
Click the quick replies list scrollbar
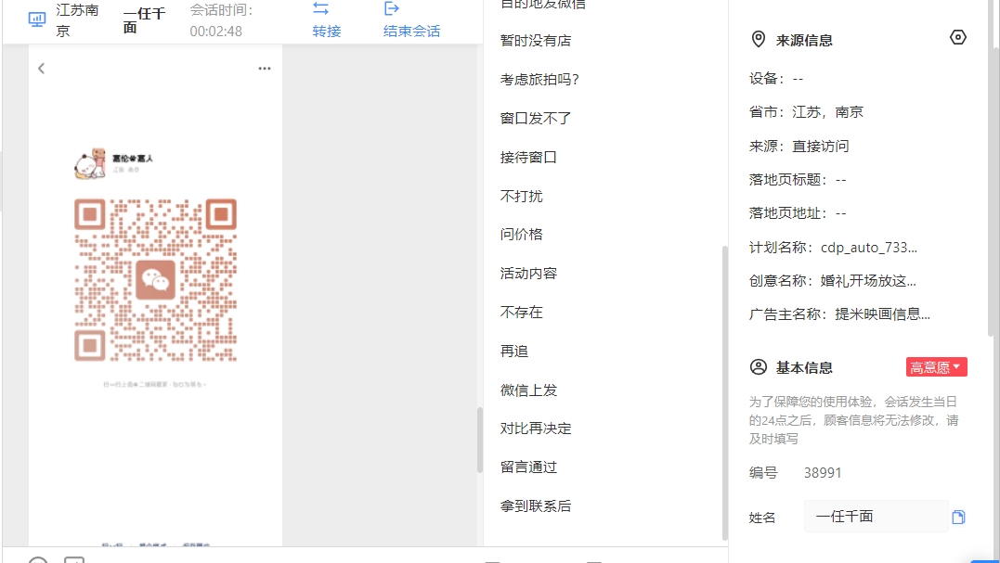[x=724, y=392]
